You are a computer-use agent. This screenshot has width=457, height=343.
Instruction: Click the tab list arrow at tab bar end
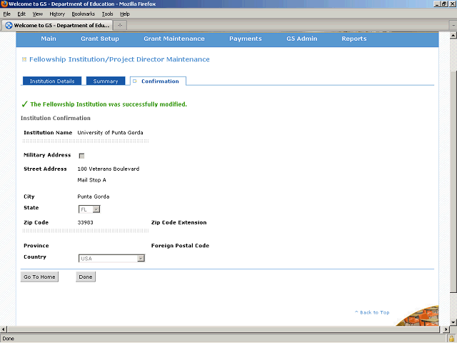tap(453, 26)
